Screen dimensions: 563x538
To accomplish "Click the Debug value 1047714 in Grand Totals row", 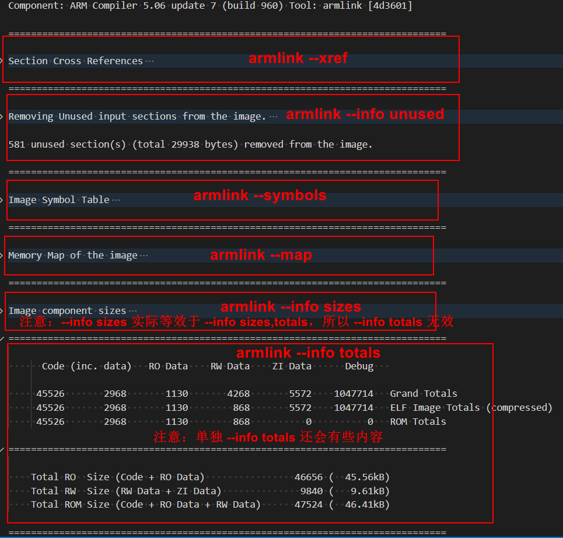I will click(354, 394).
